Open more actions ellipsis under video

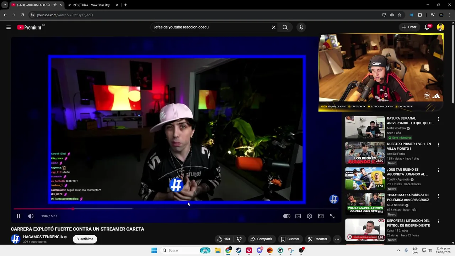[337, 239]
